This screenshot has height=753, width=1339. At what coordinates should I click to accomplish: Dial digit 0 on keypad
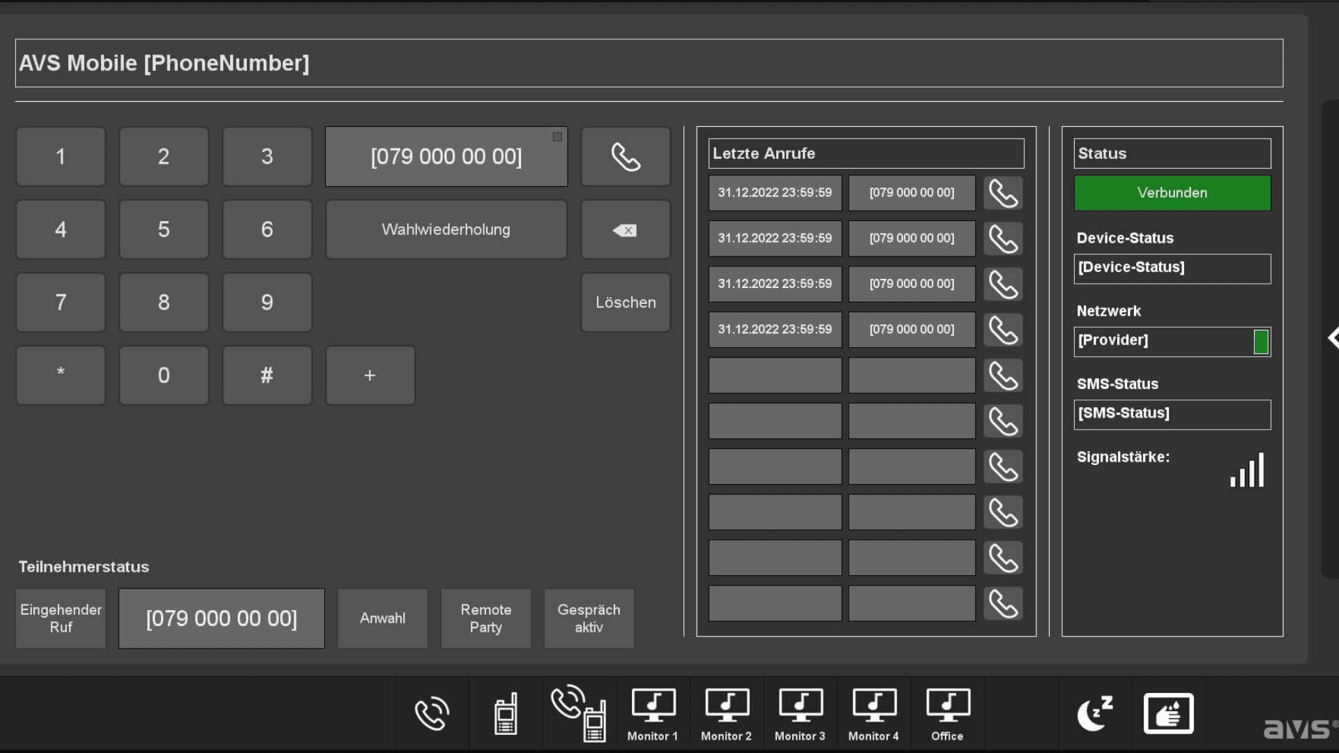pyautogui.click(x=164, y=375)
